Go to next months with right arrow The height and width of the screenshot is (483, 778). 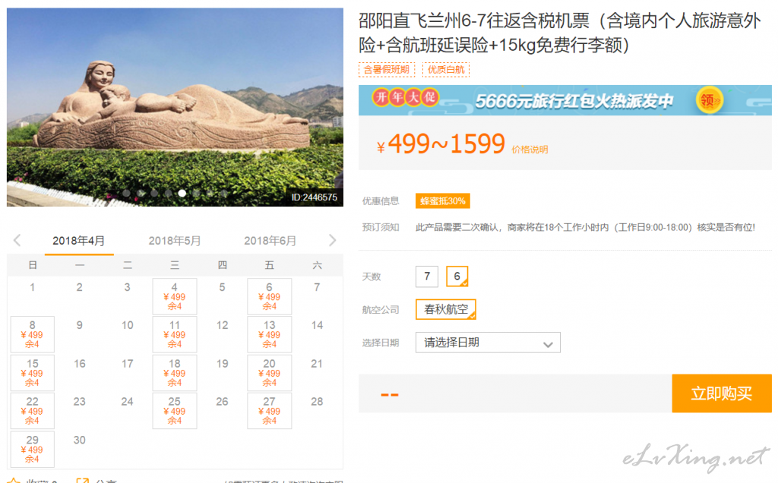(333, 241)
